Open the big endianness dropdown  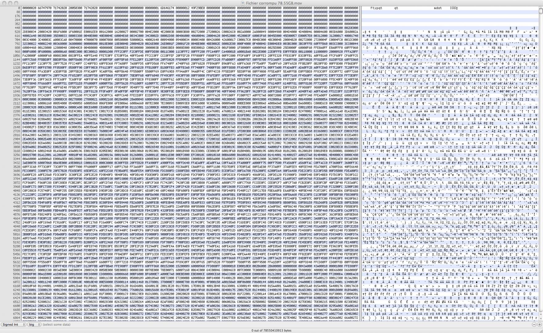[34, 324]
